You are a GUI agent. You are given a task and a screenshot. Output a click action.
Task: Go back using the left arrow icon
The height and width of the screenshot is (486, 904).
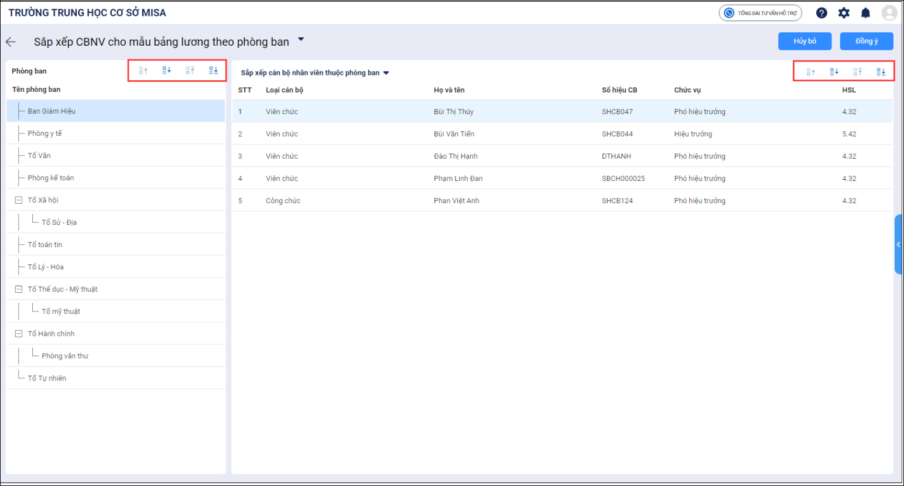pos(11,42)
